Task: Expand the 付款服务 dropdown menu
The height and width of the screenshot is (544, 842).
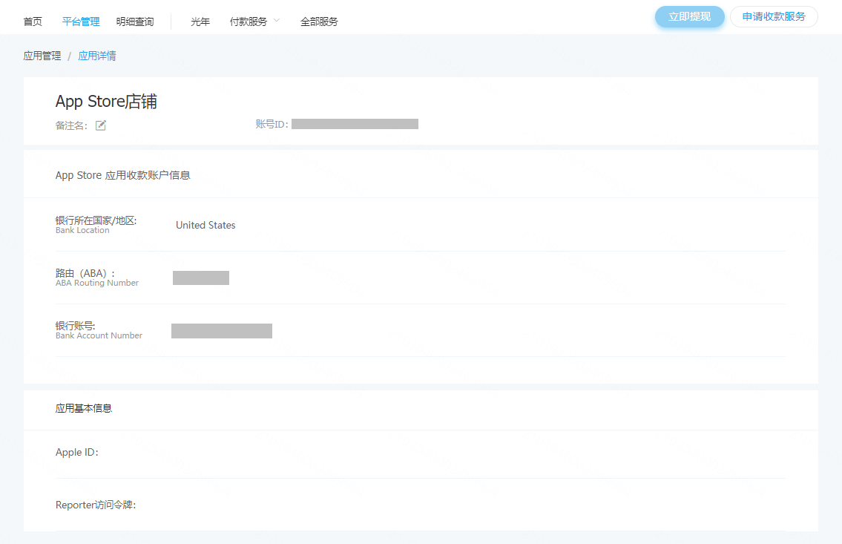Action: [254, 22]
